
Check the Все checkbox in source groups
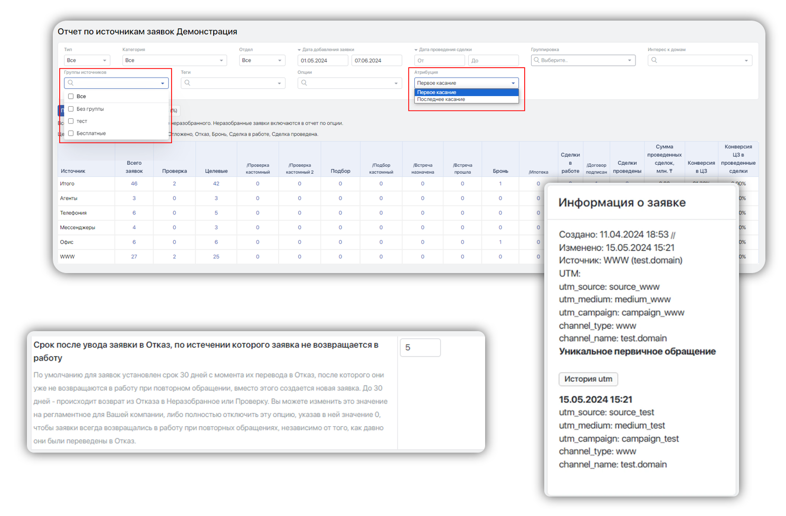coord(71,97)
